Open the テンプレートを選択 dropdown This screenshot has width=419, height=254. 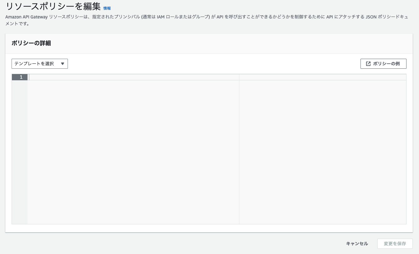click(40, 64)
